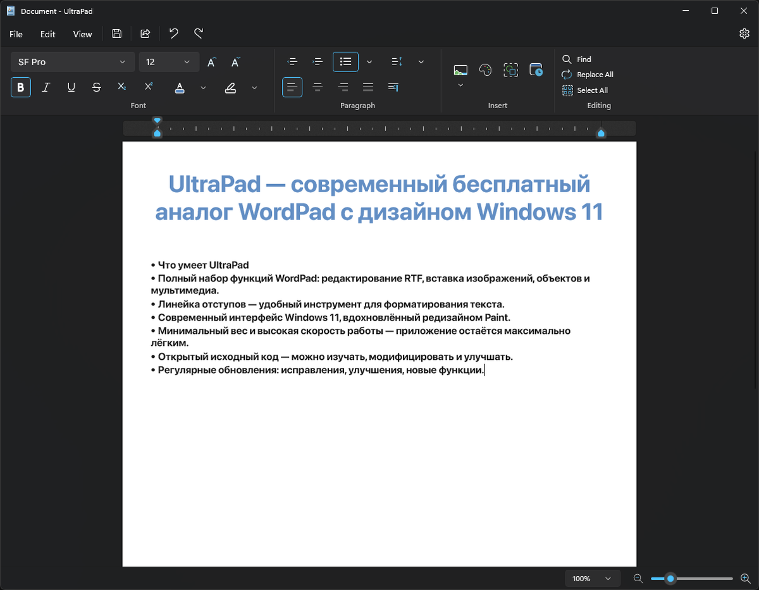Open the Edit menu
The height and width of the screenshot is (590, 759).
pos(48,34)
